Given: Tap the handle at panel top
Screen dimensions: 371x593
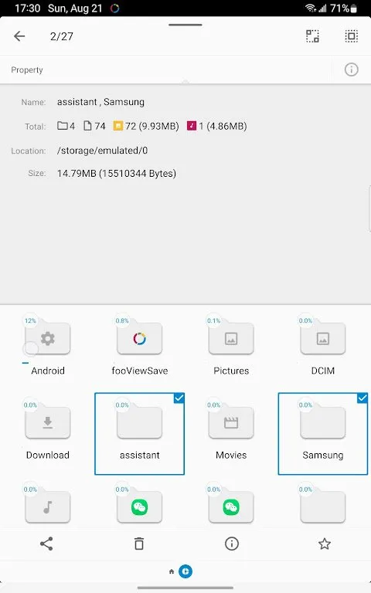Looking at the screenshot, I should tap(185, 25).
